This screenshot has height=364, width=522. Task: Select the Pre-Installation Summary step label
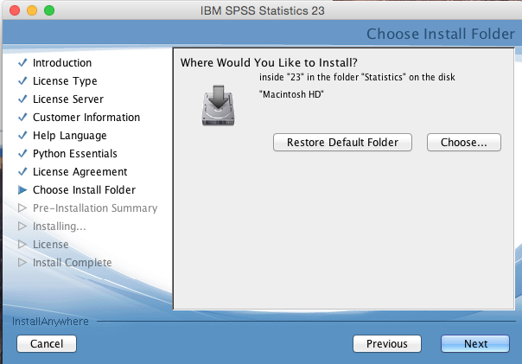pyautogui.click(x=95, y=208)
